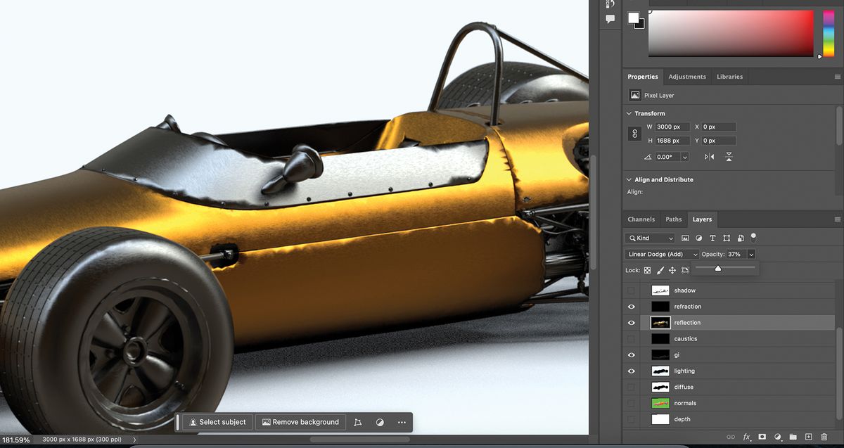Toggle visibility of the lighting layer

[631, 371]
